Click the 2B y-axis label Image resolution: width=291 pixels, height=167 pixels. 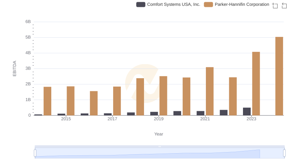[x=28, y=84]
